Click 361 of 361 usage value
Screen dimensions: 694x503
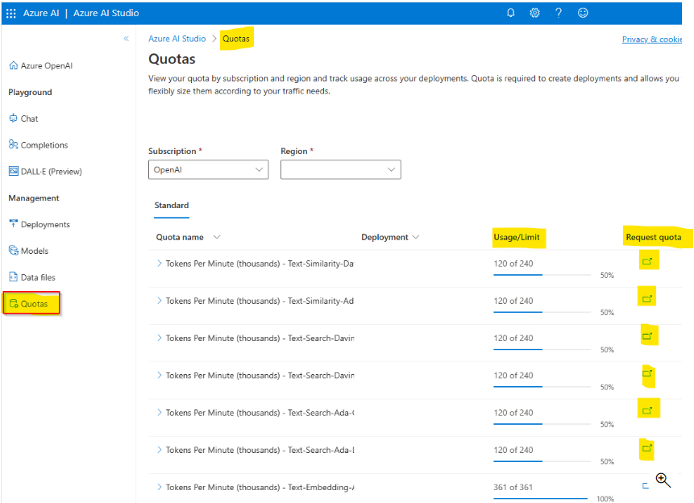click(x=513, y=487)
